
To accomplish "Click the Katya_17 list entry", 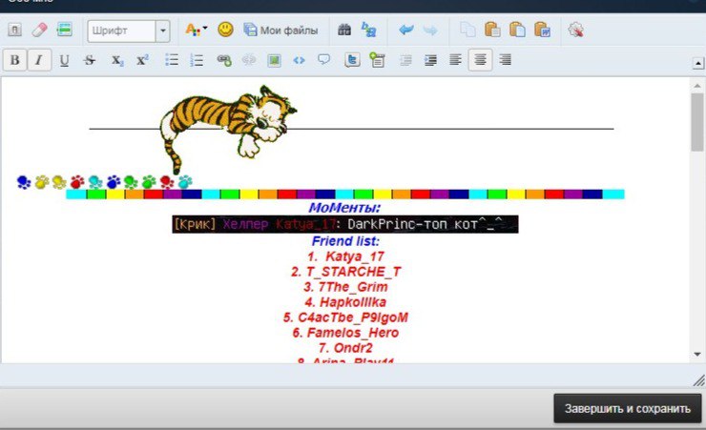I will 345,256.
